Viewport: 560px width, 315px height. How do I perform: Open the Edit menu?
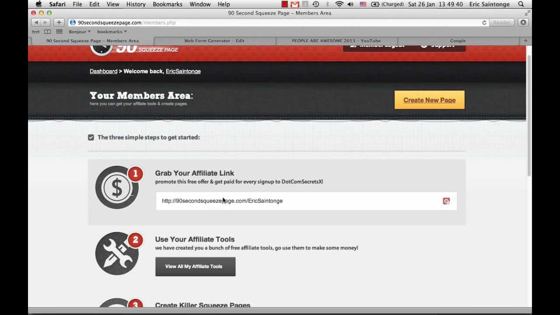click(94, 4)
